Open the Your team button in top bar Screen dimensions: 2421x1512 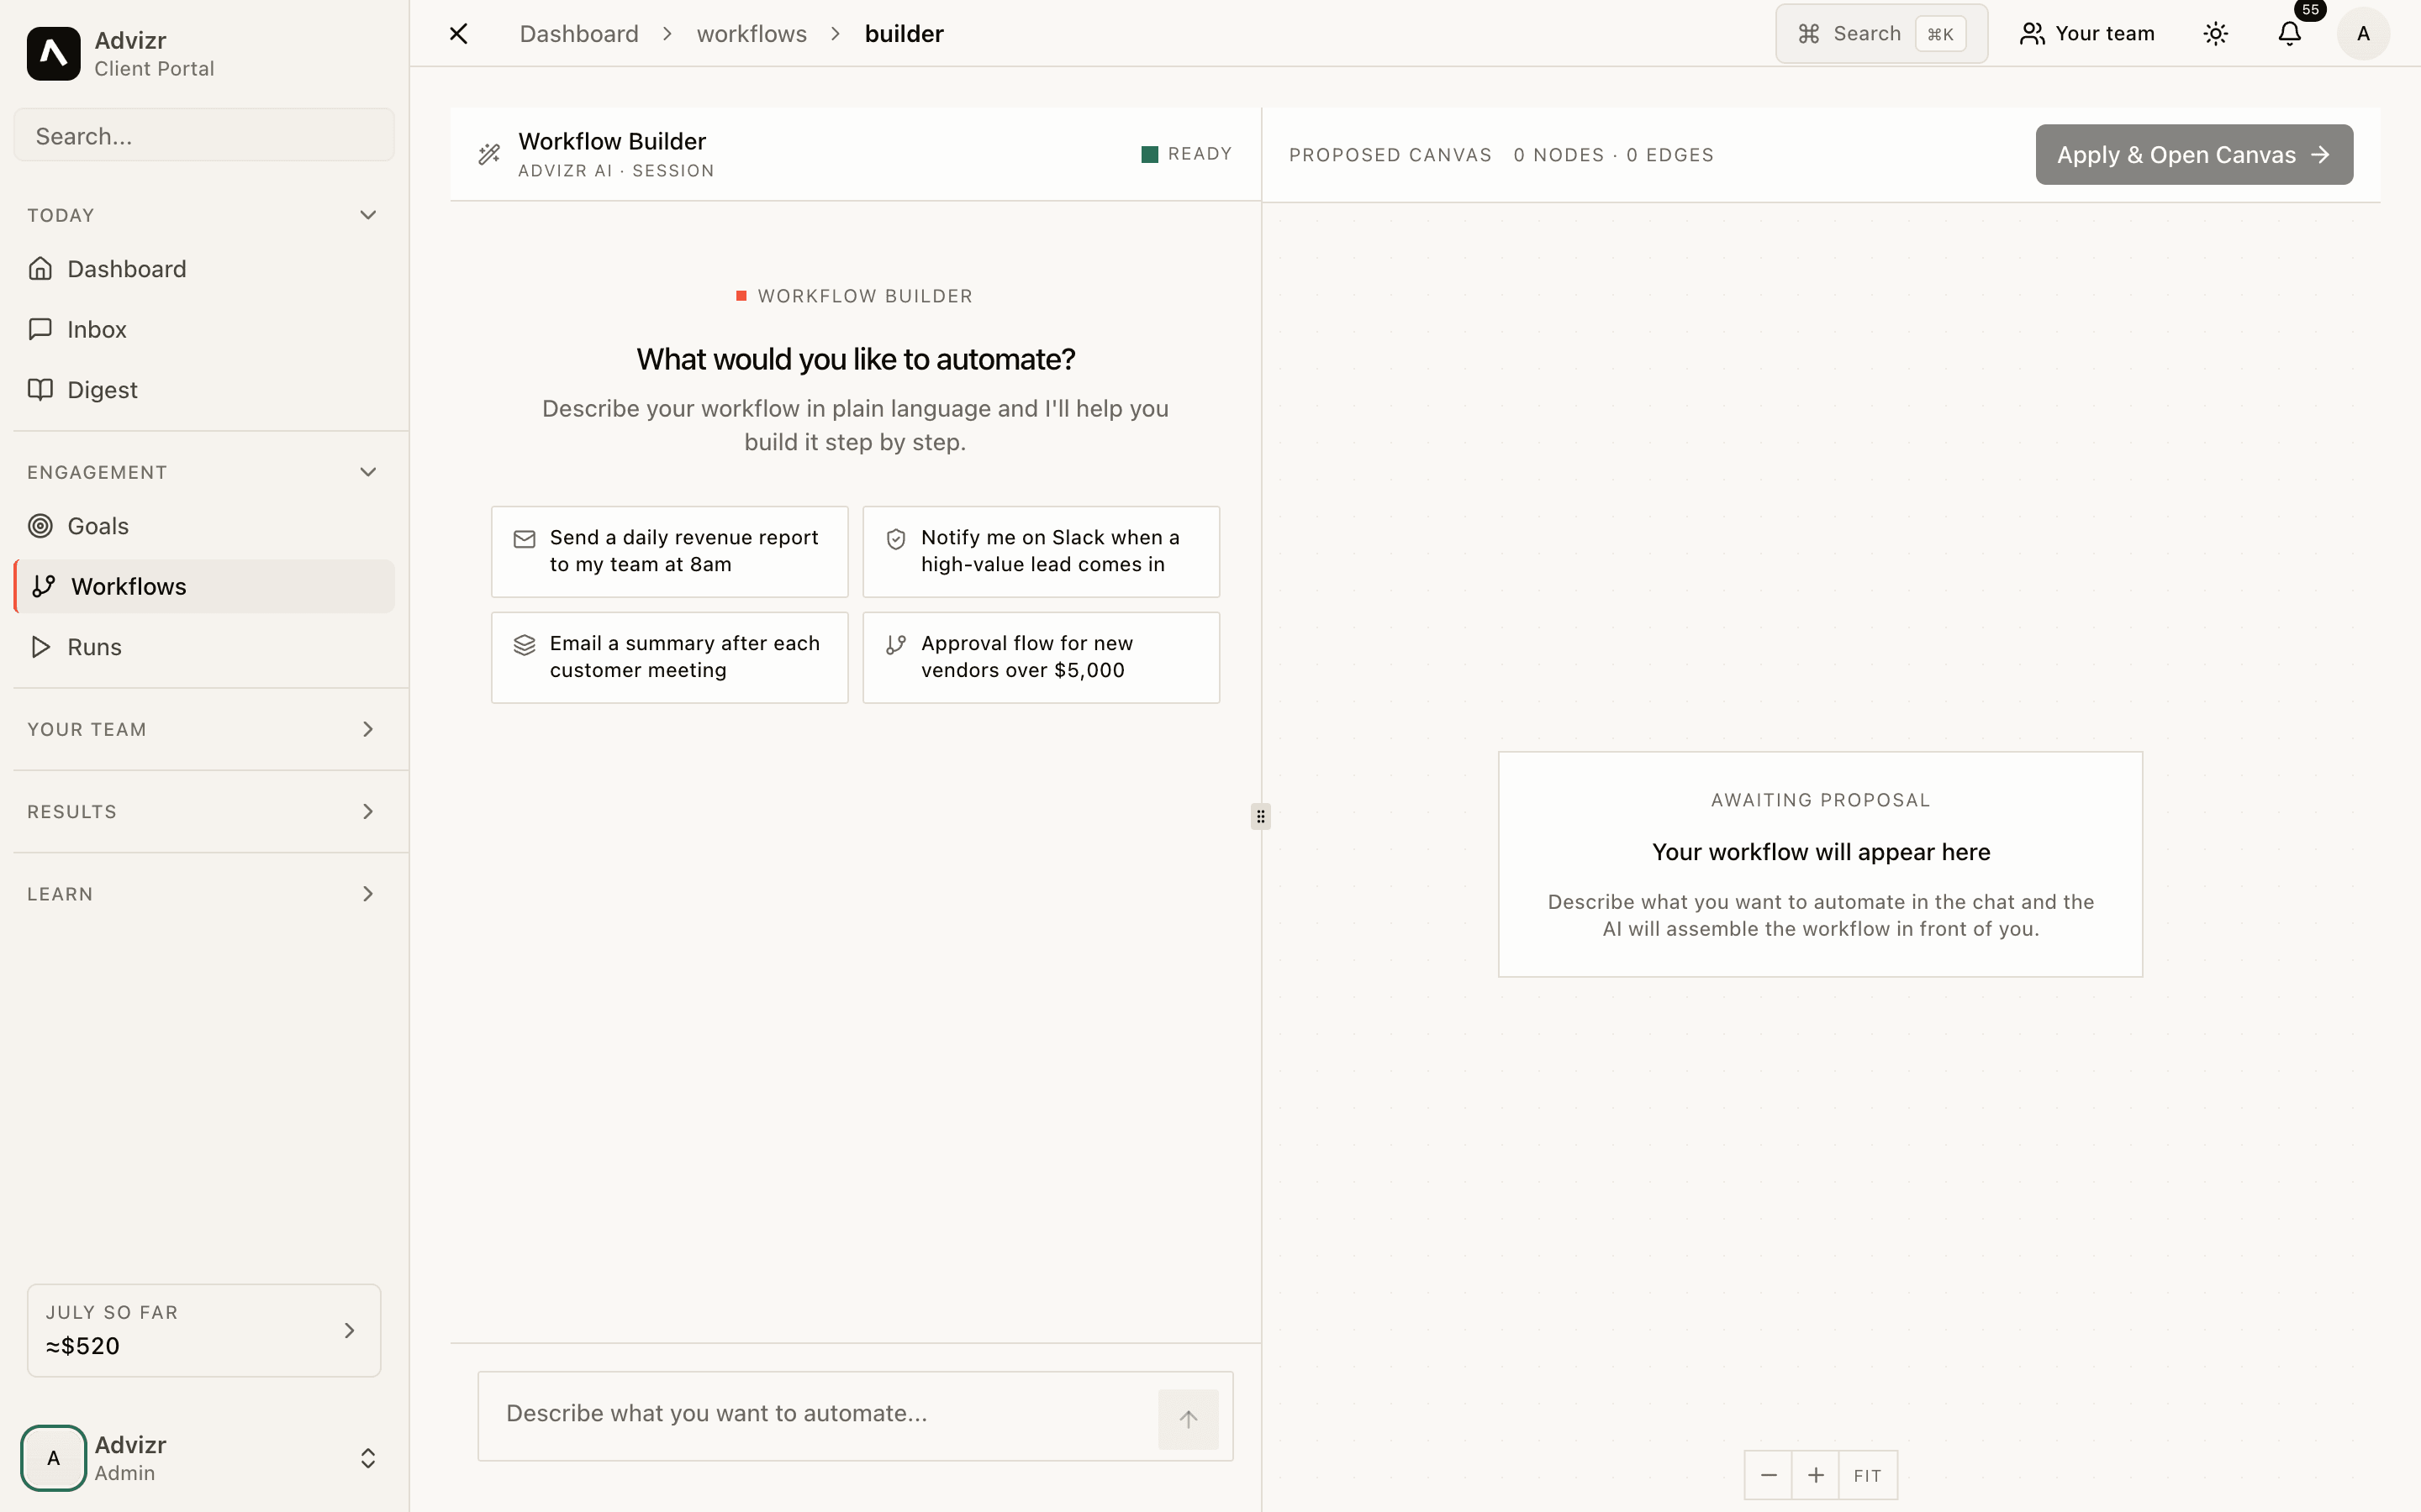pos(2087,34)
